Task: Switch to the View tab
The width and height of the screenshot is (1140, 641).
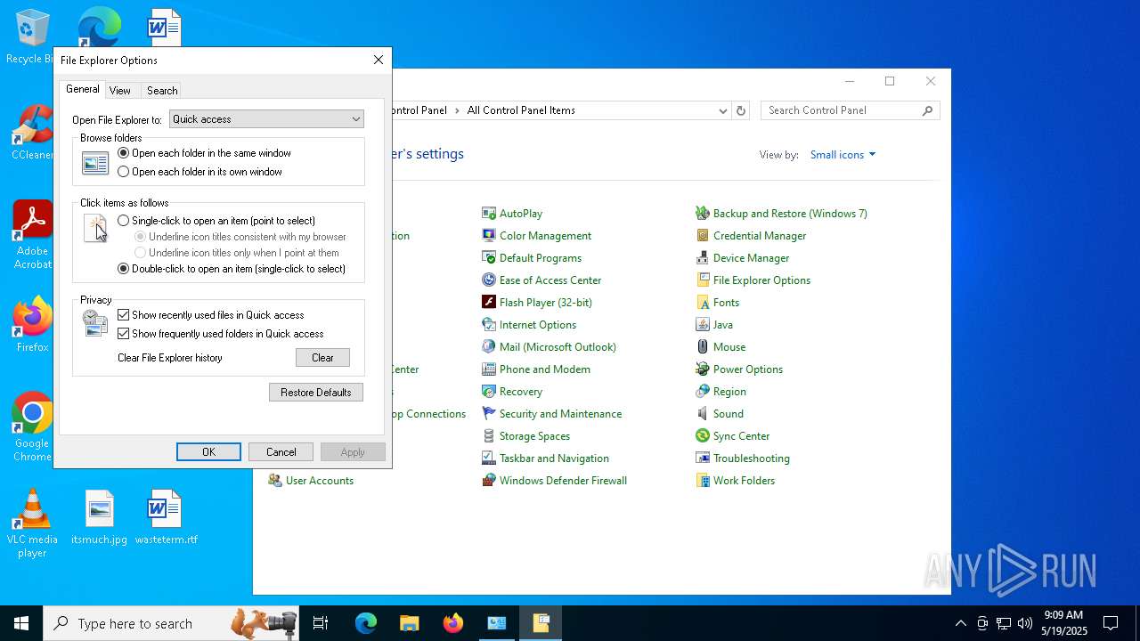Action: point(120,91)
